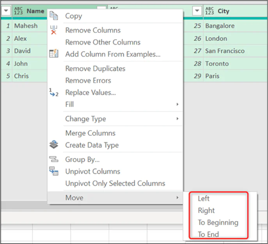Open the filter dropdown left of Name column
Screen dimensions: 268x244
click(6, 11)
